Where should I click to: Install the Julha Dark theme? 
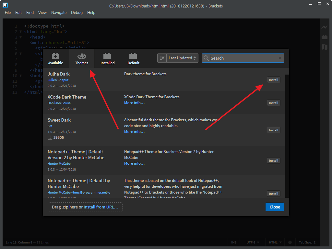click(274, 80)
